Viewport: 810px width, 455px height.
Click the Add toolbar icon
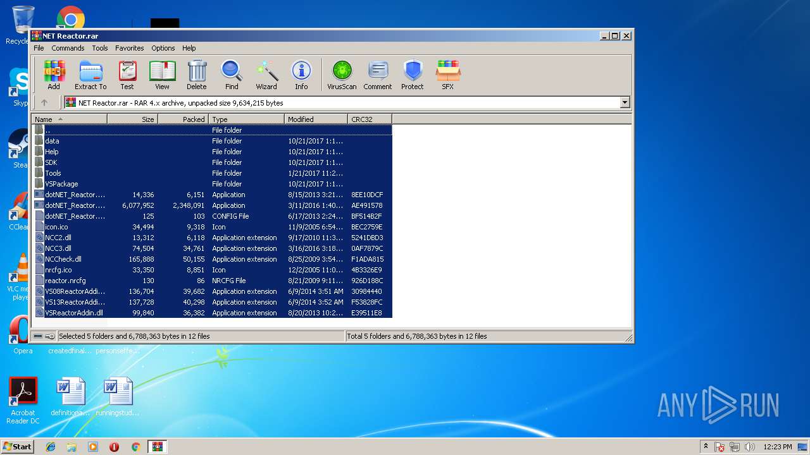54,75
